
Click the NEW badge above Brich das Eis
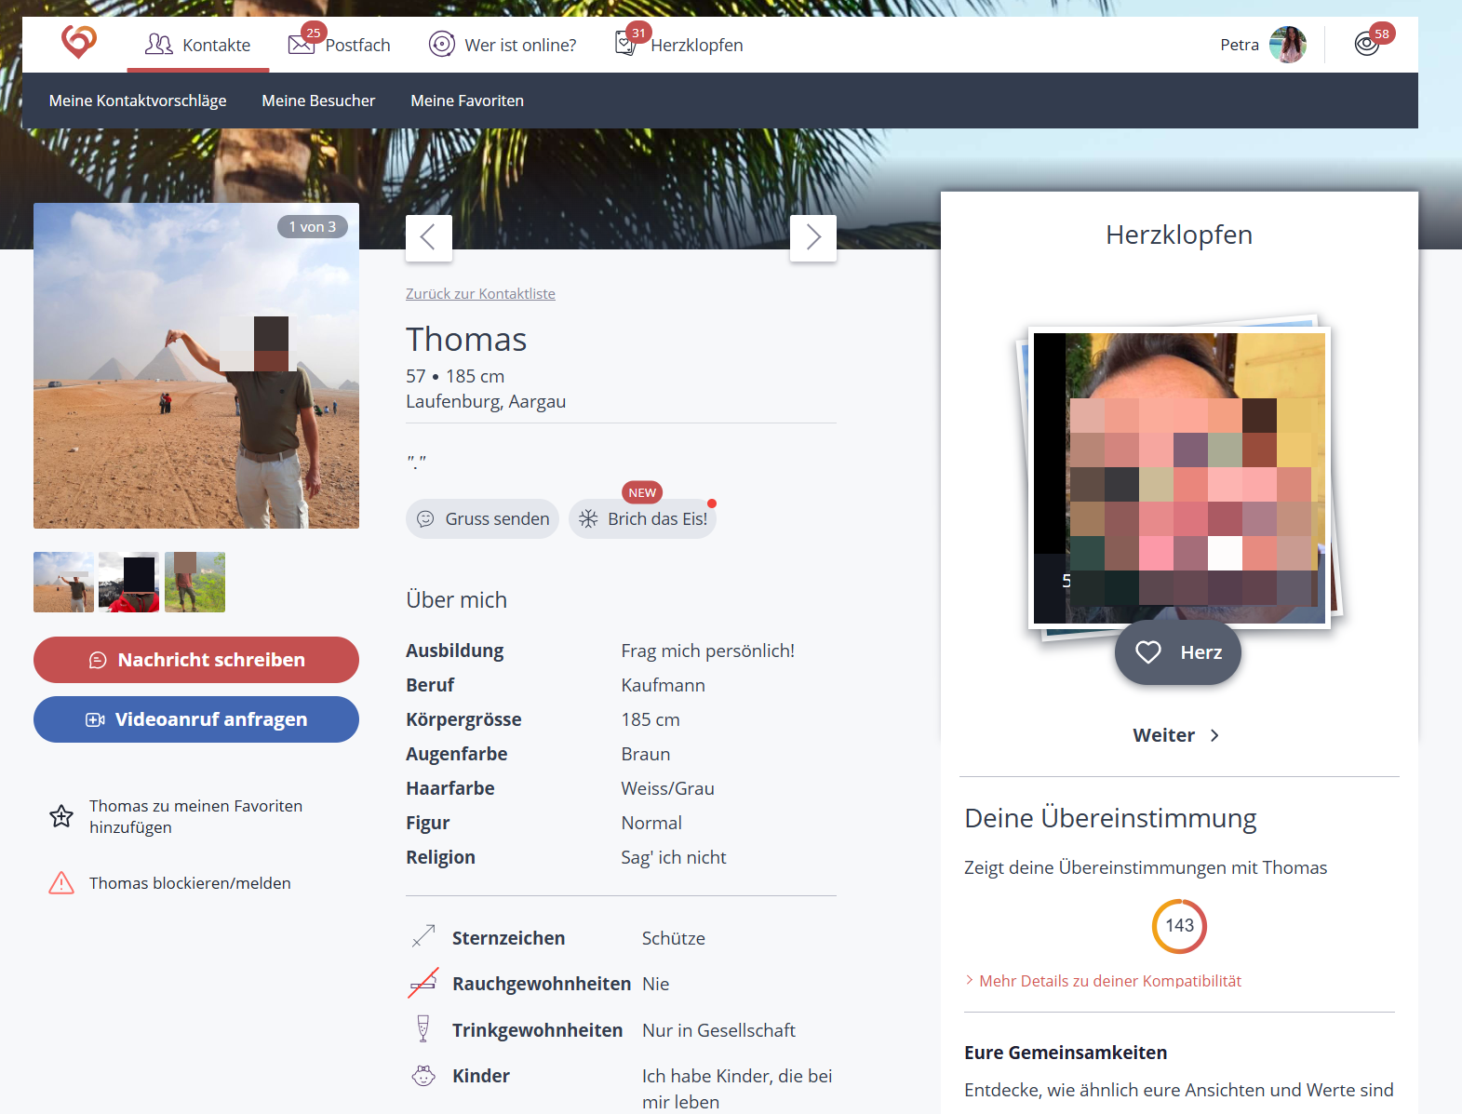coord(642,492)
